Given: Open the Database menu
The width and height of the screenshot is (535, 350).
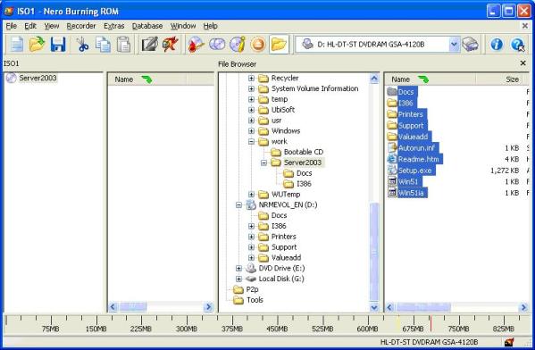Looking at the screenshot, I should click(147, 26).
